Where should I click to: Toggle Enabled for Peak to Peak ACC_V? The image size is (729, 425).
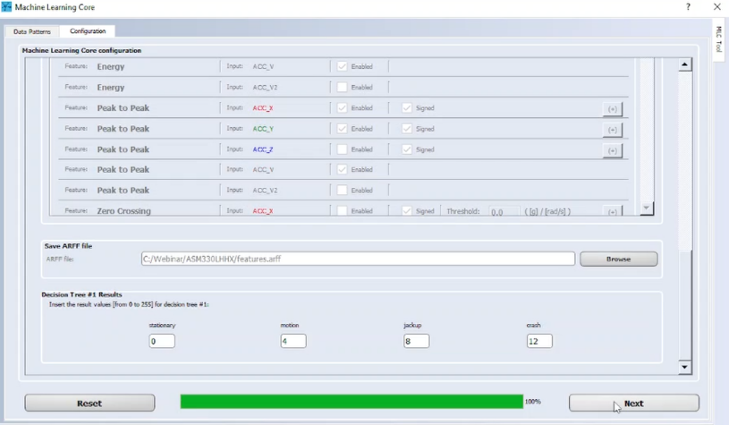pos(343,170)
